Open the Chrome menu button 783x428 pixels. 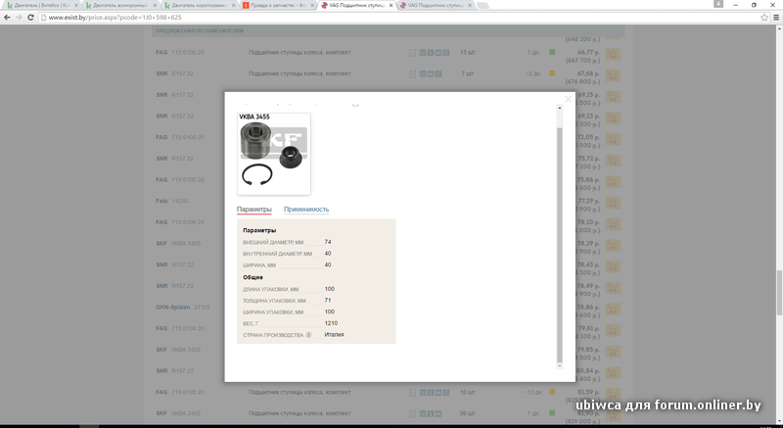776,17
